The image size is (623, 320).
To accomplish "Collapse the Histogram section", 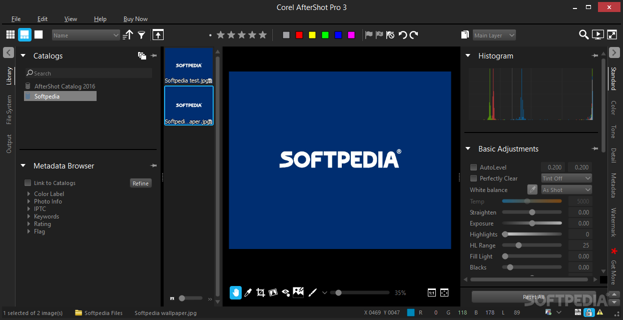I will (x=468, y=55).
